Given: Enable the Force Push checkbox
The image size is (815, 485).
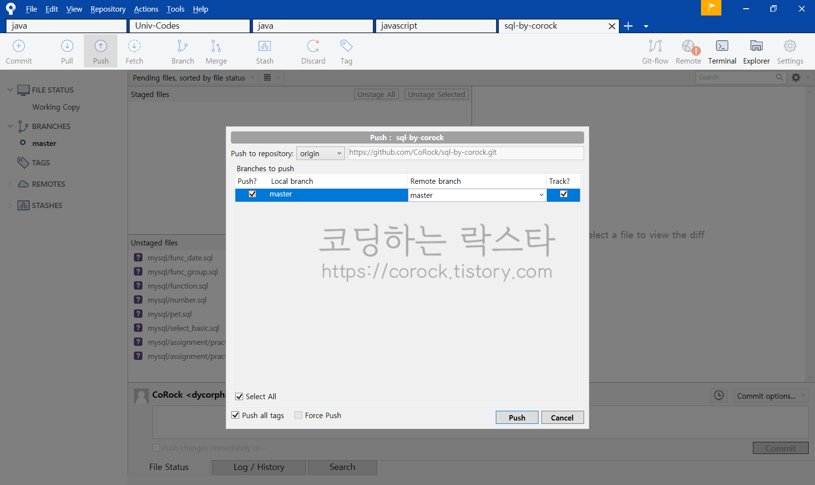Looking at the screenshot, I should 298,415.
